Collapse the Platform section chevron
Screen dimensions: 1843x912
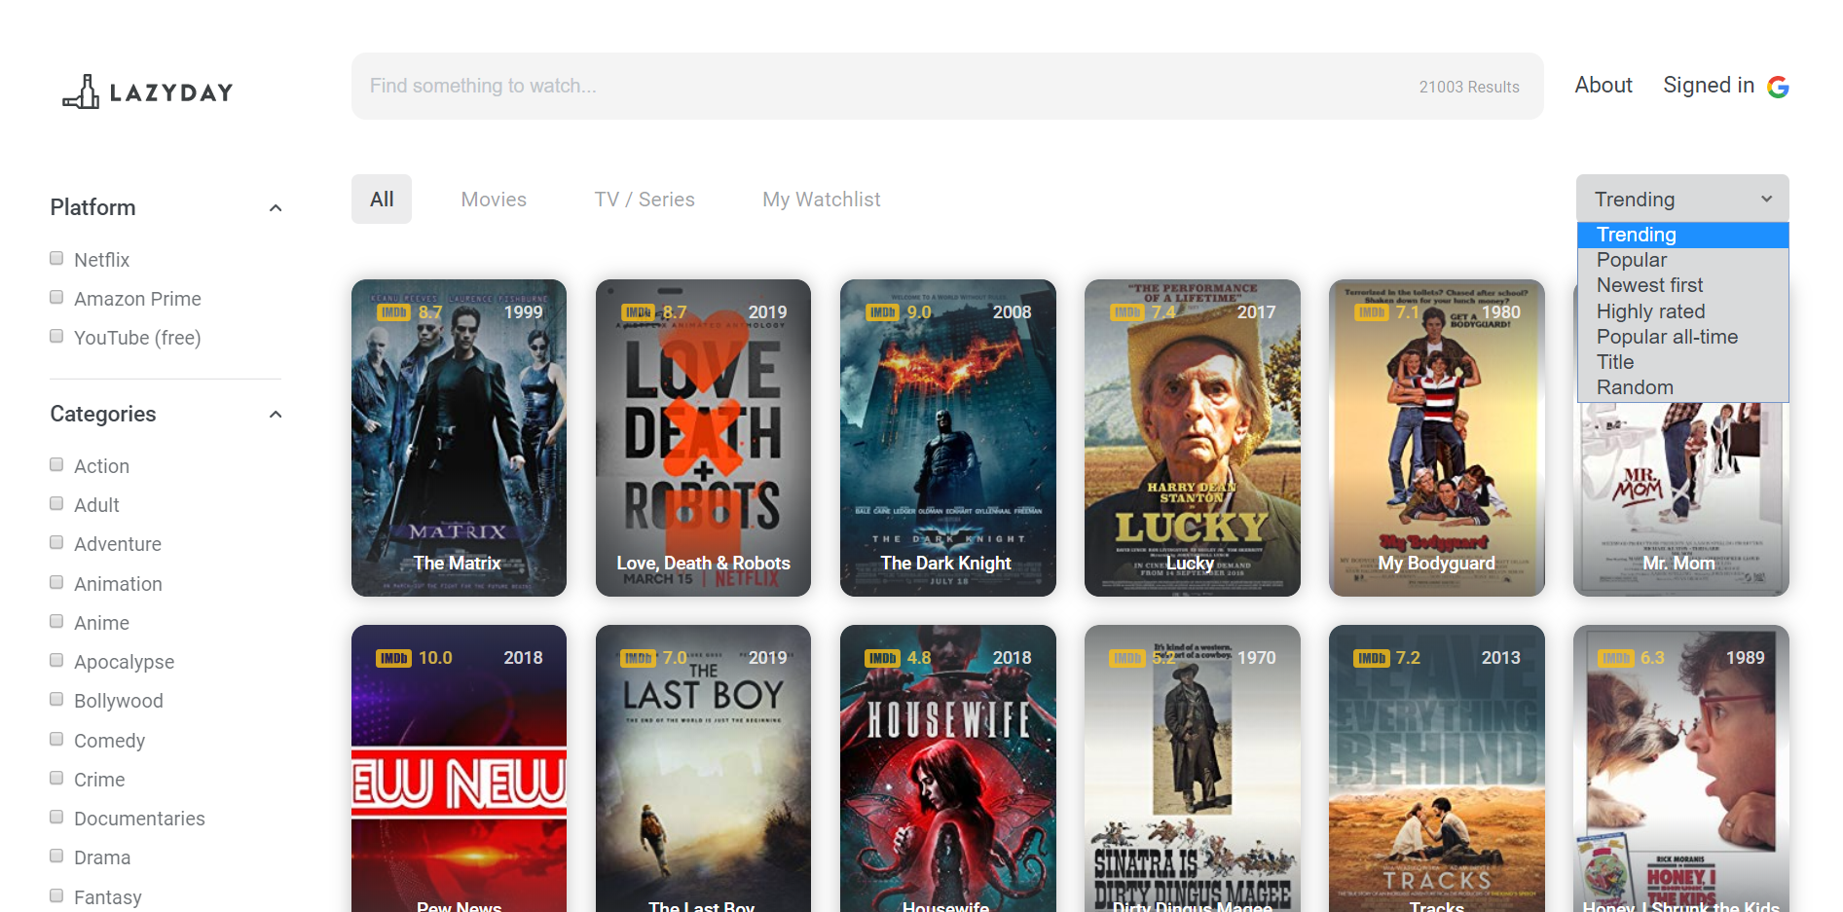(276, 208)
